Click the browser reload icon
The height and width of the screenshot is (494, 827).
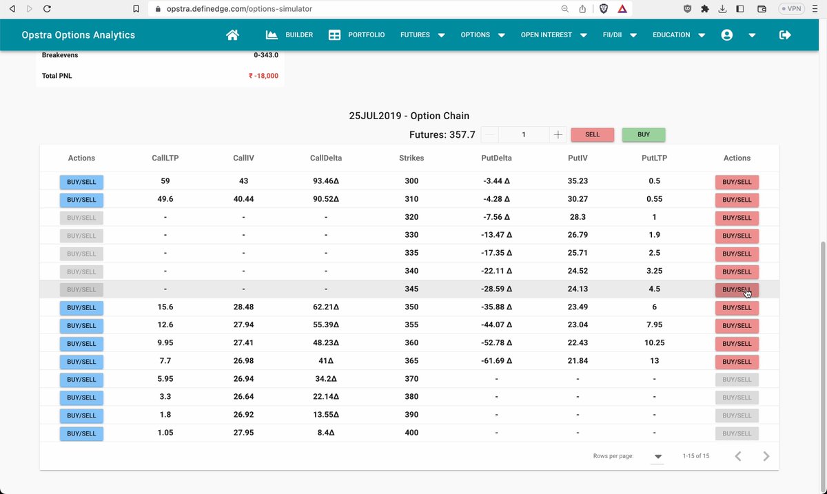pyautogui.click(x=46, y=9)
